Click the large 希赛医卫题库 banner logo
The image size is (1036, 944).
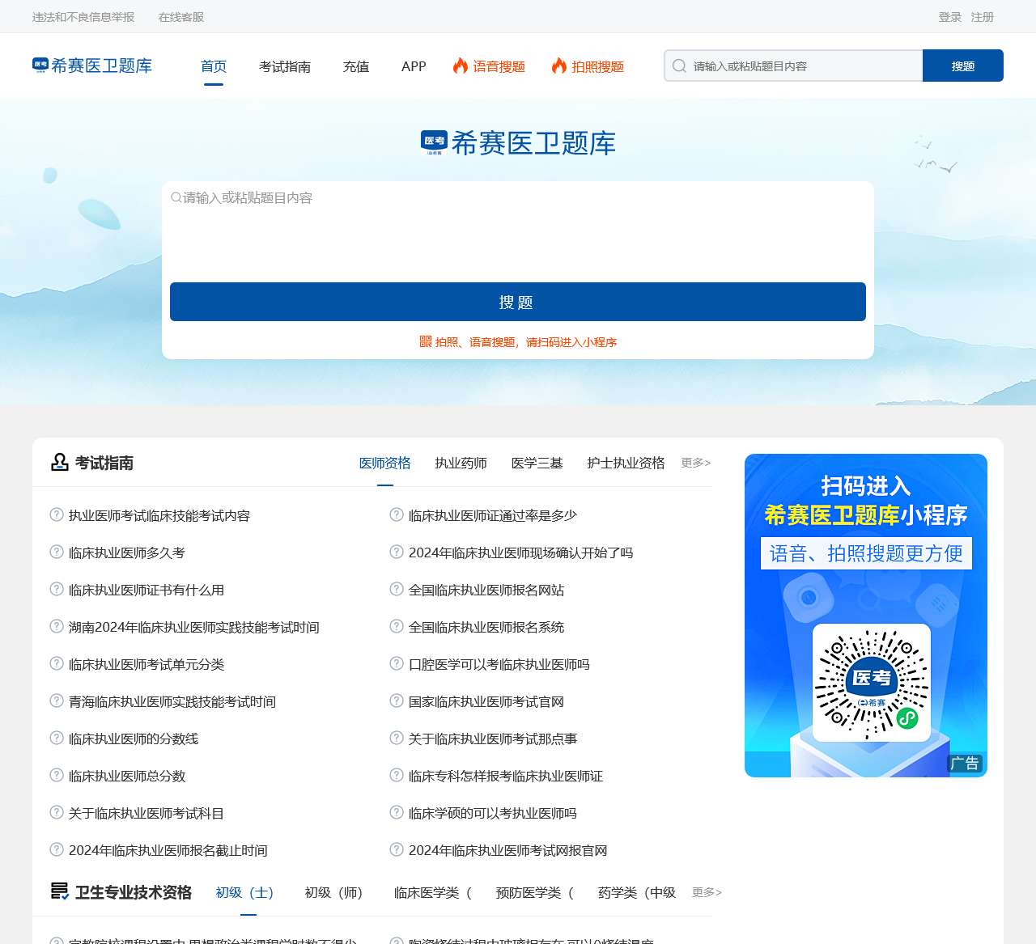coord(518,143)
